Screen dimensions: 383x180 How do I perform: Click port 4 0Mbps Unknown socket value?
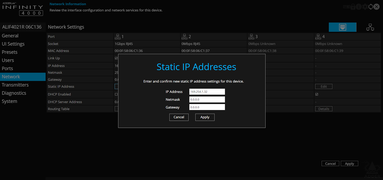click(x=329, y=44)
